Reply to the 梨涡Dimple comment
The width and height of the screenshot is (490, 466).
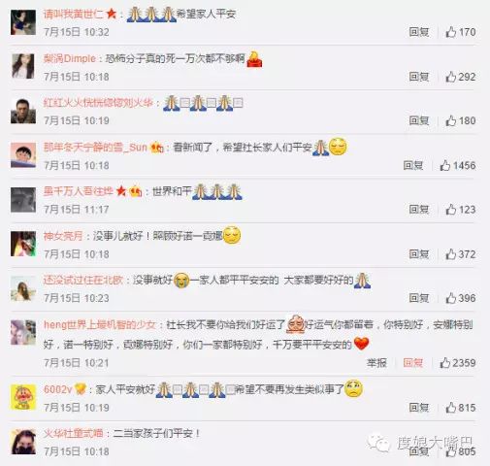(x=419, y=77)
